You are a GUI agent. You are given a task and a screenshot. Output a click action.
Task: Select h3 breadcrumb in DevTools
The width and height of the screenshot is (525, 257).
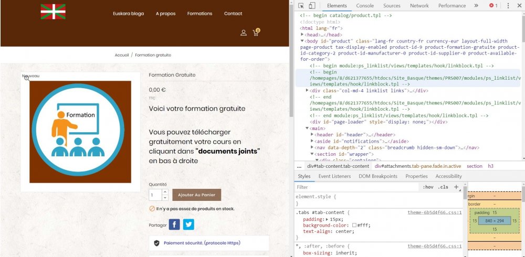[x=490, y=166]
